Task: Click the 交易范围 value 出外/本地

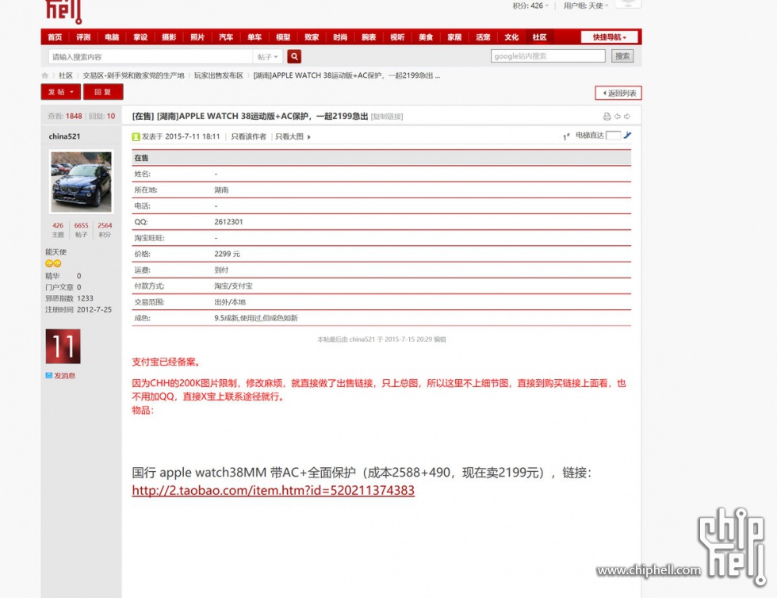Action: tap(230, 302)
